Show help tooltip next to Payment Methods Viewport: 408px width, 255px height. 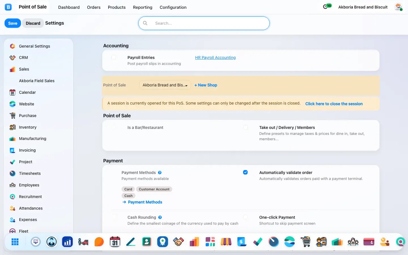(160, 173)
